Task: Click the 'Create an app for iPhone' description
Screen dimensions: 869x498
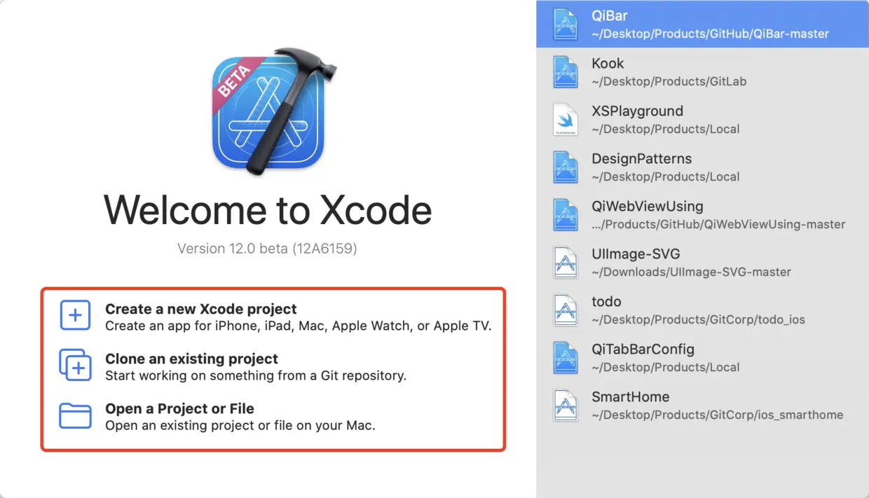Action: pyautogui.click(x=299, y=326)
